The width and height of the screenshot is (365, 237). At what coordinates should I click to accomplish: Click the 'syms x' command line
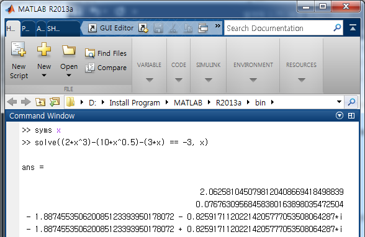42,130
